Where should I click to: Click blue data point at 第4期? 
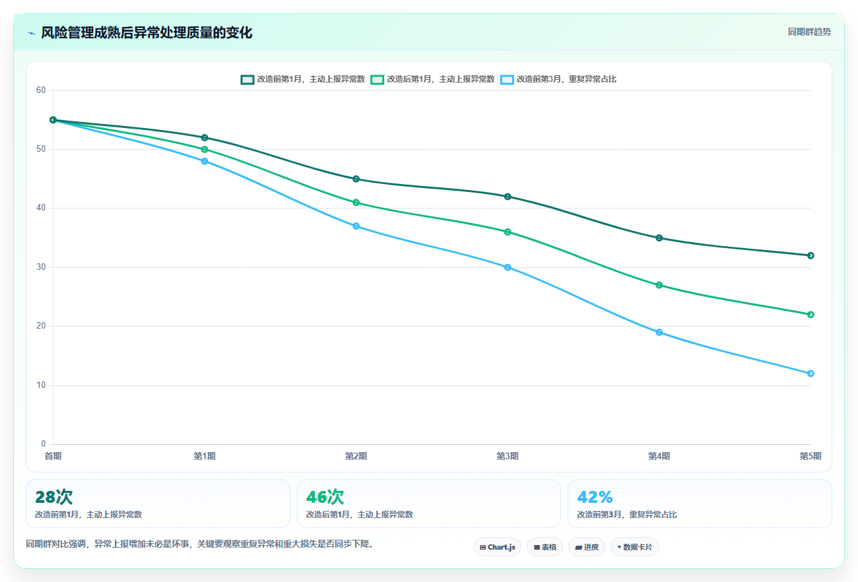coord(659,333)
